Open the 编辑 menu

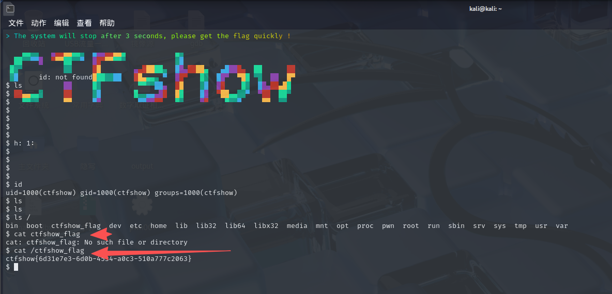coord(62,23)
